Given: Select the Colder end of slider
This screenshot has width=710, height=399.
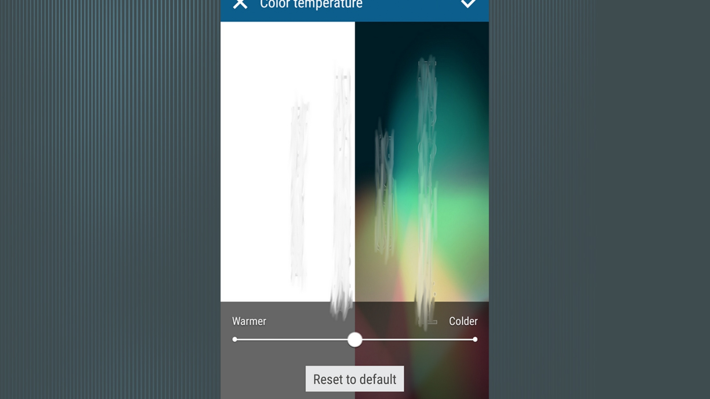Looking at the screenshot, I should point(476,339).
